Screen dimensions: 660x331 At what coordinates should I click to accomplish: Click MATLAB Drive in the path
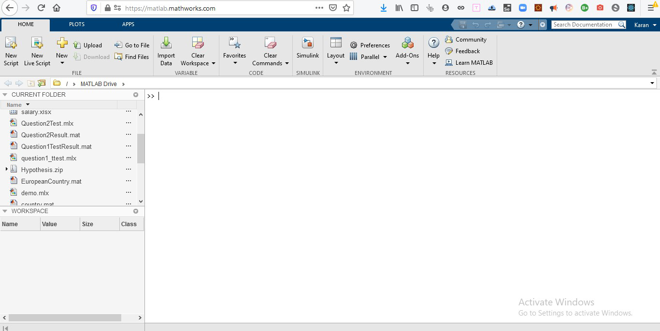coord(99,84)
